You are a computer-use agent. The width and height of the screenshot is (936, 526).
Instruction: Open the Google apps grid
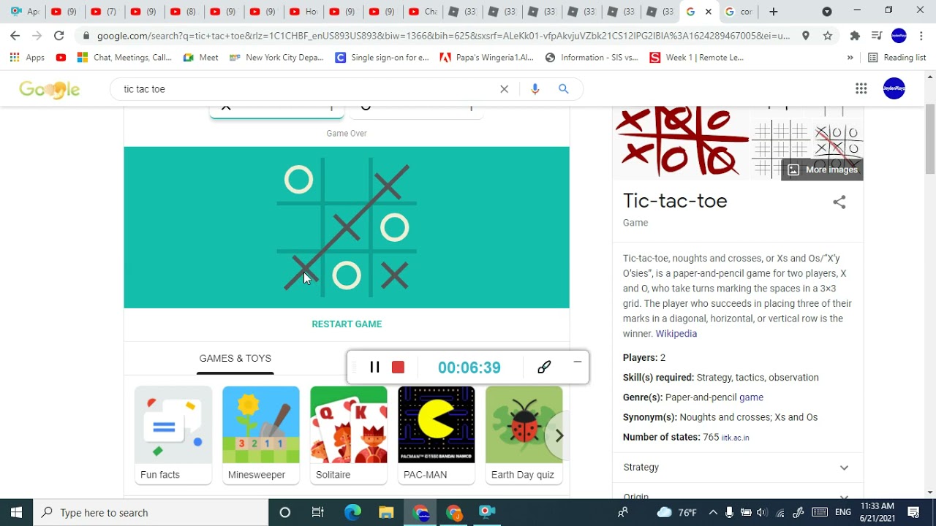pyautogui.click(x=861, y=88)
